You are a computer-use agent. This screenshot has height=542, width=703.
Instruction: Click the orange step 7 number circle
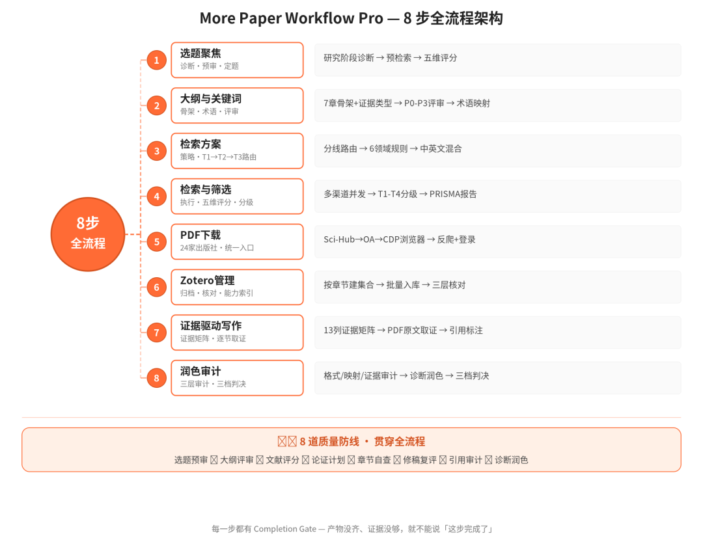click(156, 332)
